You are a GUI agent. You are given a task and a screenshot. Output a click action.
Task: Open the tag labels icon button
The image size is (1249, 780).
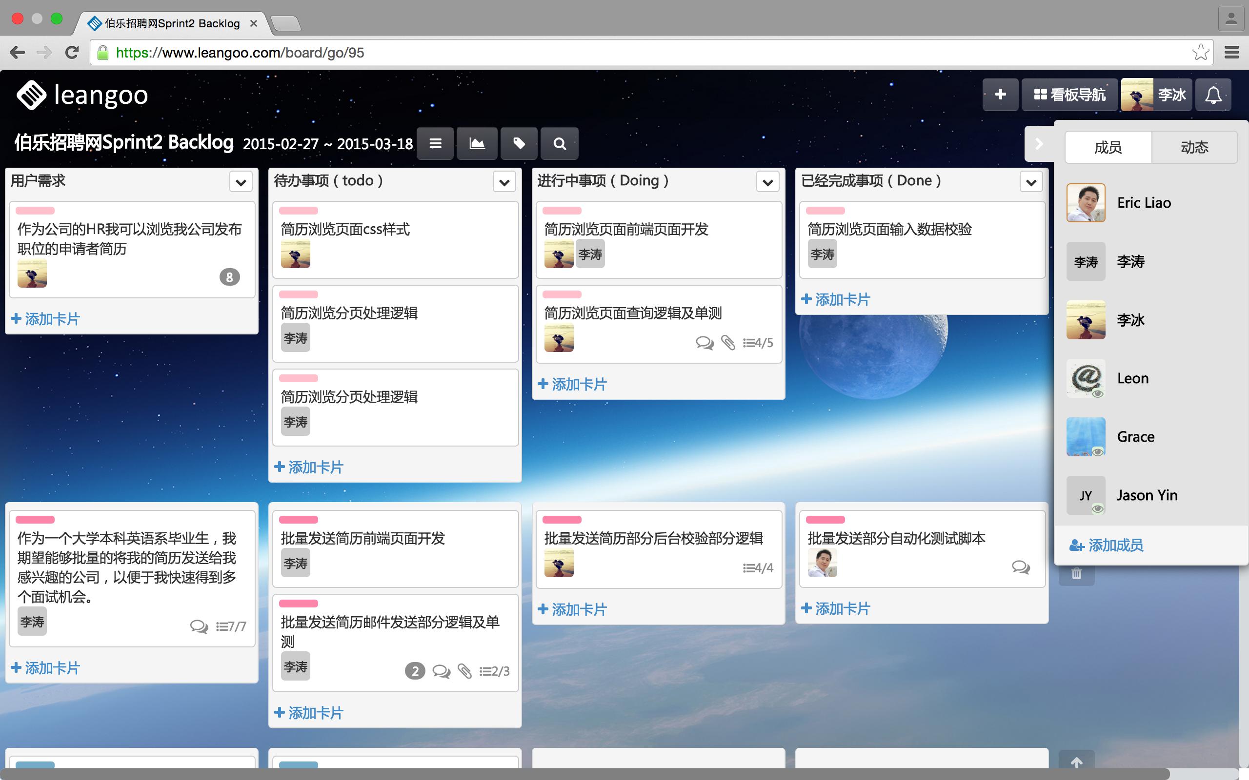tap(519, 143)
